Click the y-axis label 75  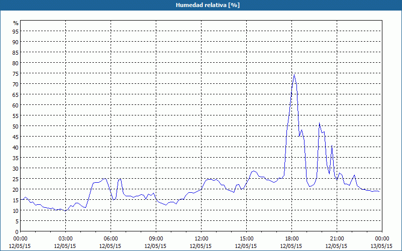coord(16,73)
